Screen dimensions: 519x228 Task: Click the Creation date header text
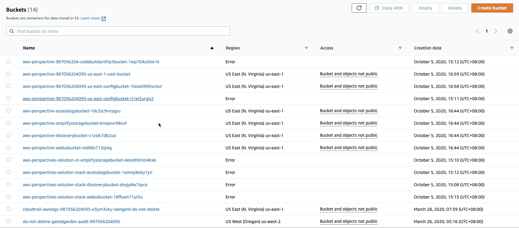coord(428,48)
